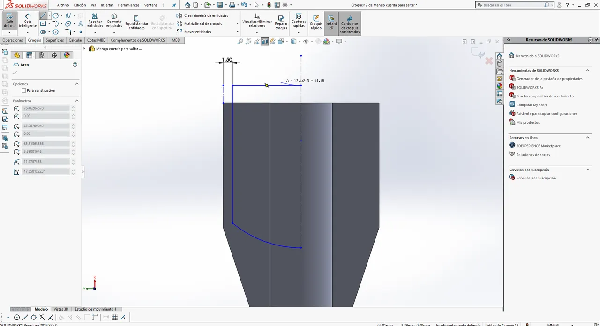Screen dimensions: 600x326
Task: Select the Line sketch tool
Action: 43,16
